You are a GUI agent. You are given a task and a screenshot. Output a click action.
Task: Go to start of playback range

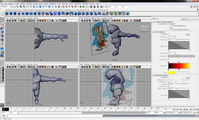pyautogui.click(x=174, y=109)
